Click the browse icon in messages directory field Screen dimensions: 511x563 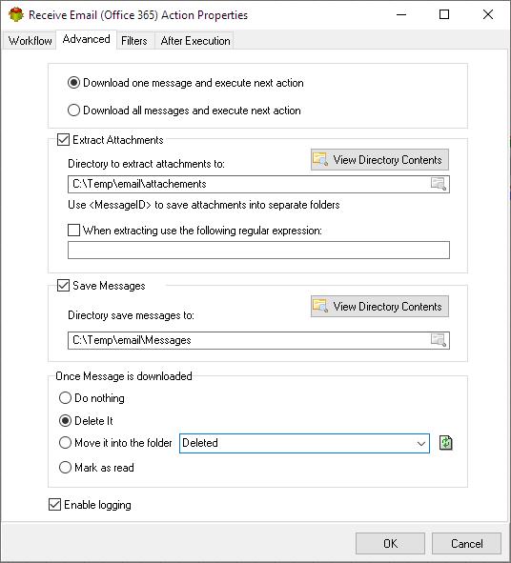[x=438, y=340]
